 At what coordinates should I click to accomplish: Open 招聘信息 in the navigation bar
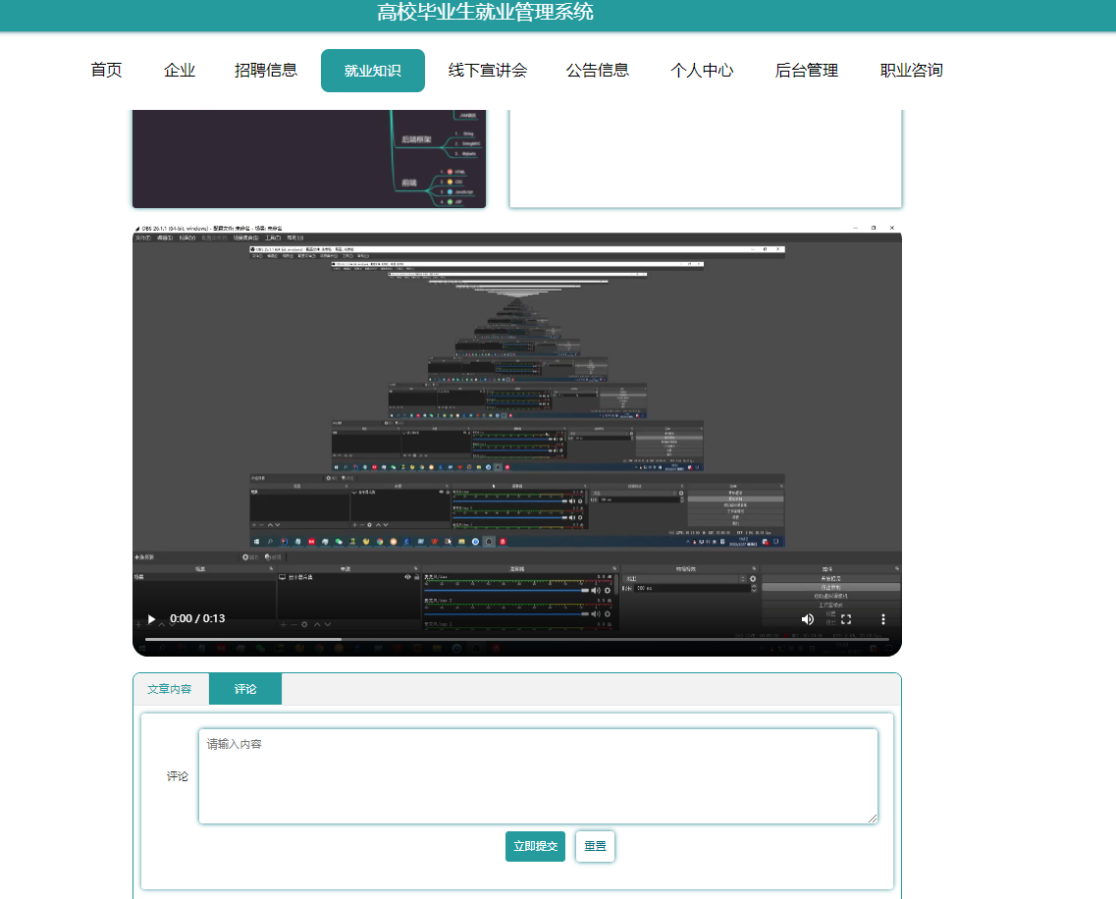(x=265, y=70)
